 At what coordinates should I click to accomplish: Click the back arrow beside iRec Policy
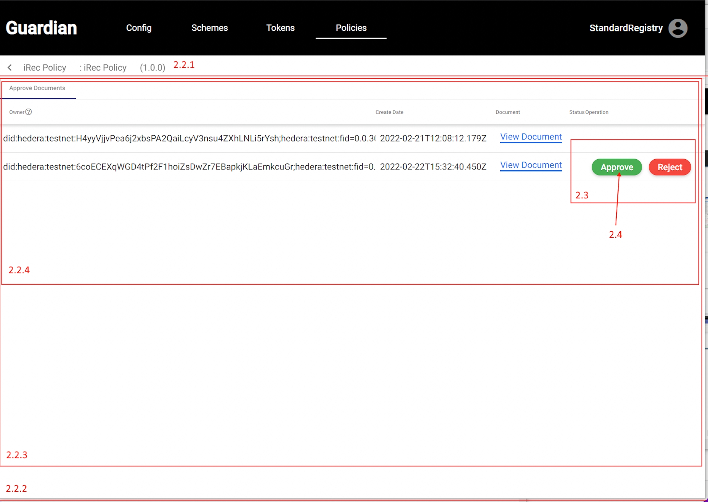coord(10,67)
